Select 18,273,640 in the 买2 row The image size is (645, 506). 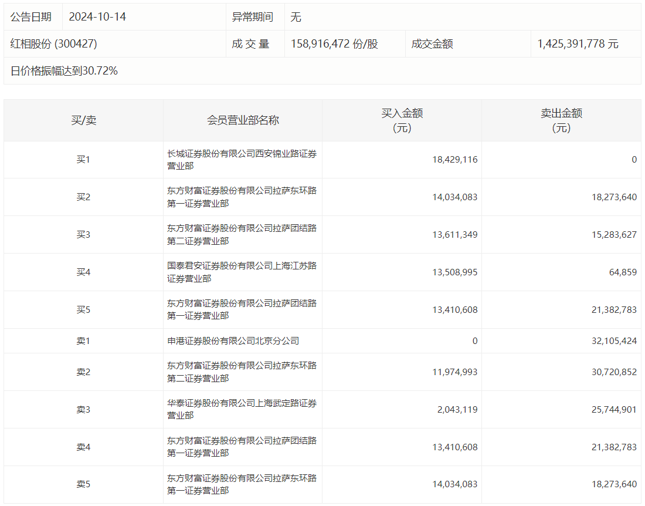pos(614,197)
